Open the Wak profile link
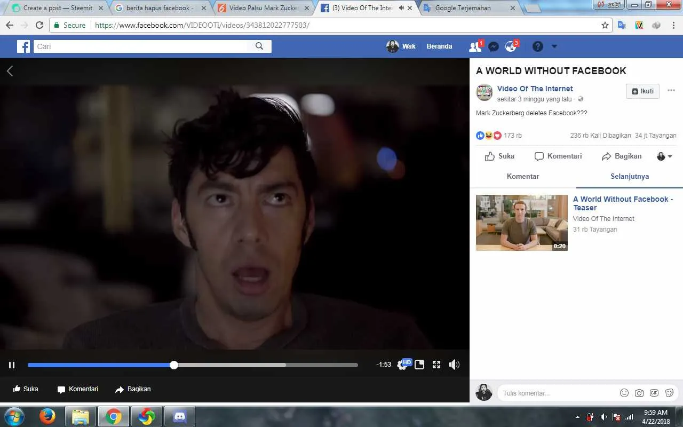This screenshot has width=683, height=427. click(401, 46)
